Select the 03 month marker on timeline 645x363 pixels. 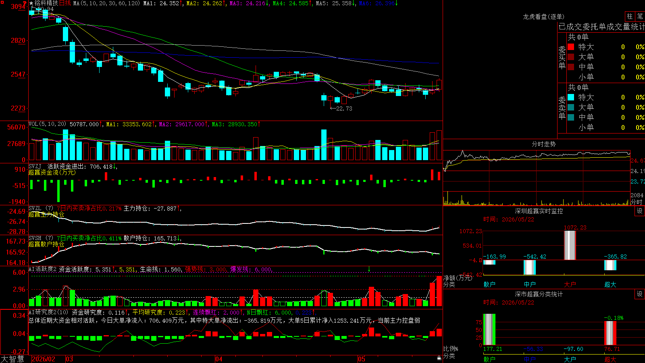tap(69, 359)
